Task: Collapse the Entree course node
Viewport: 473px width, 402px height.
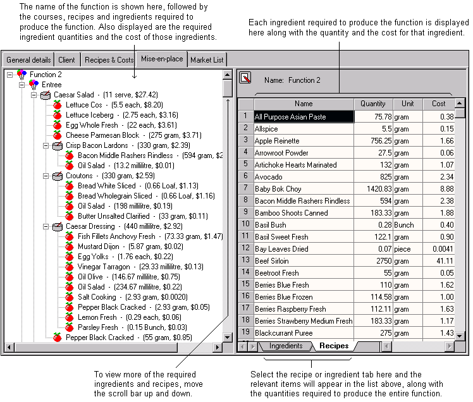Action: point(21,85)
